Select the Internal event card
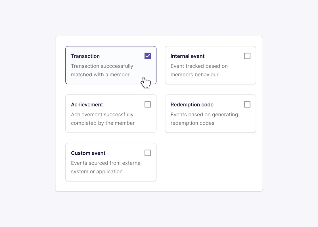 (210, 65)
